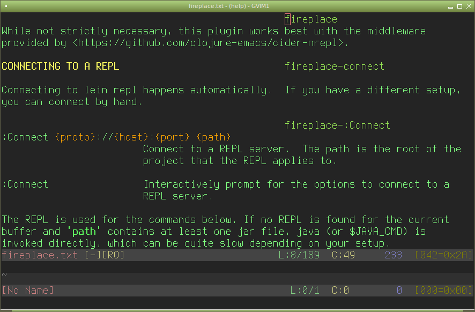Select the {path} argument placeholder
The width and height of the screenshot is (475, 312).
coord(213,137)
